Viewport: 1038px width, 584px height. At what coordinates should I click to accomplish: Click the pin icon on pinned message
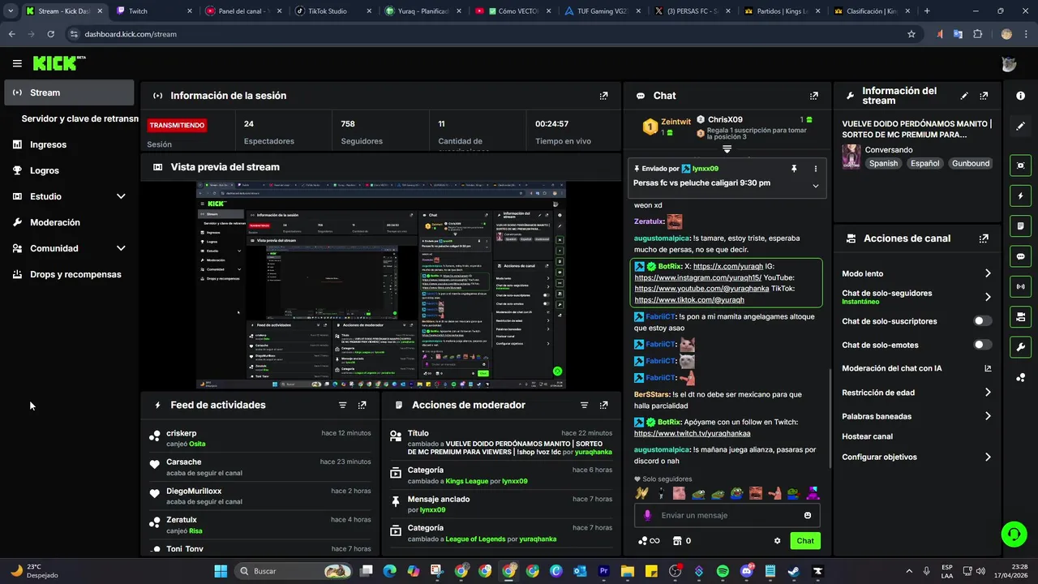tap(794, 169)
